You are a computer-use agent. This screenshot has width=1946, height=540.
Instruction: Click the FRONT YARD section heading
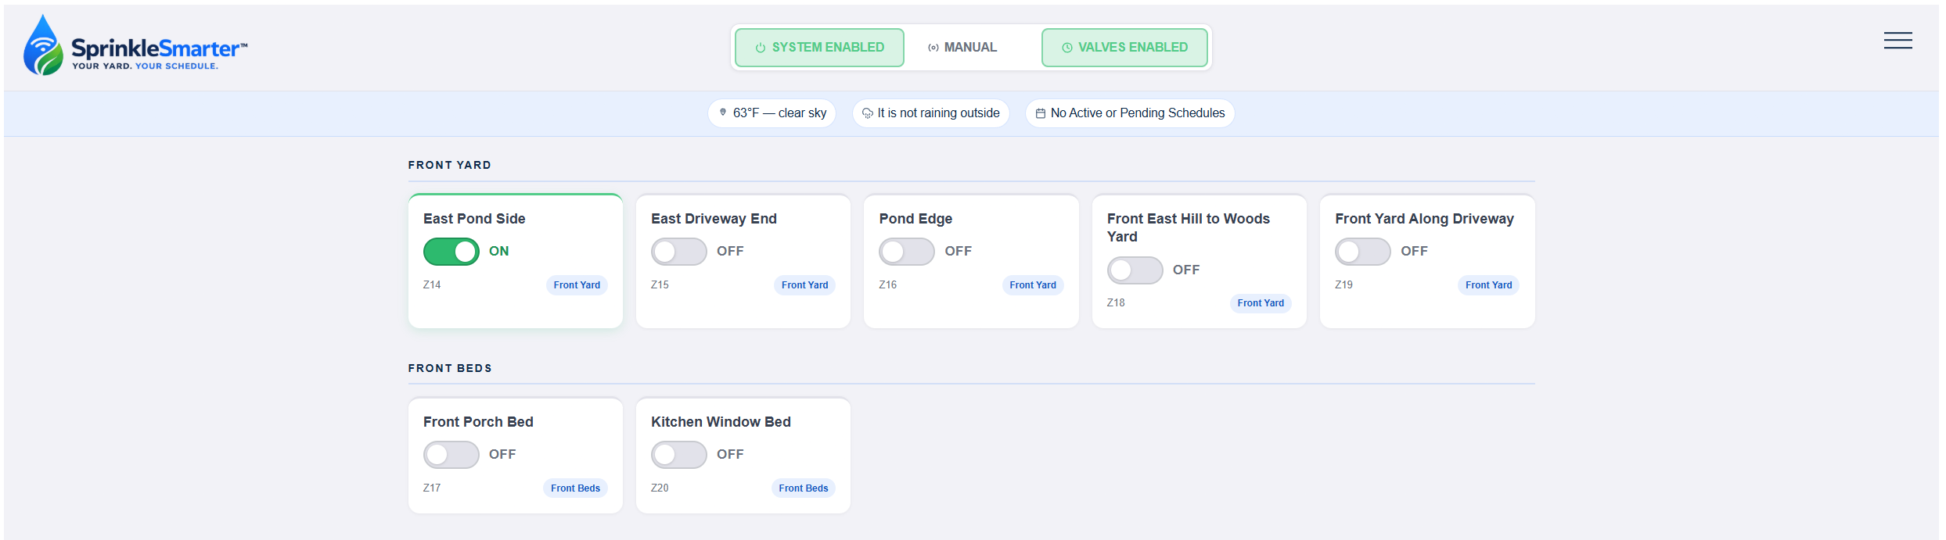click(450, 165)
